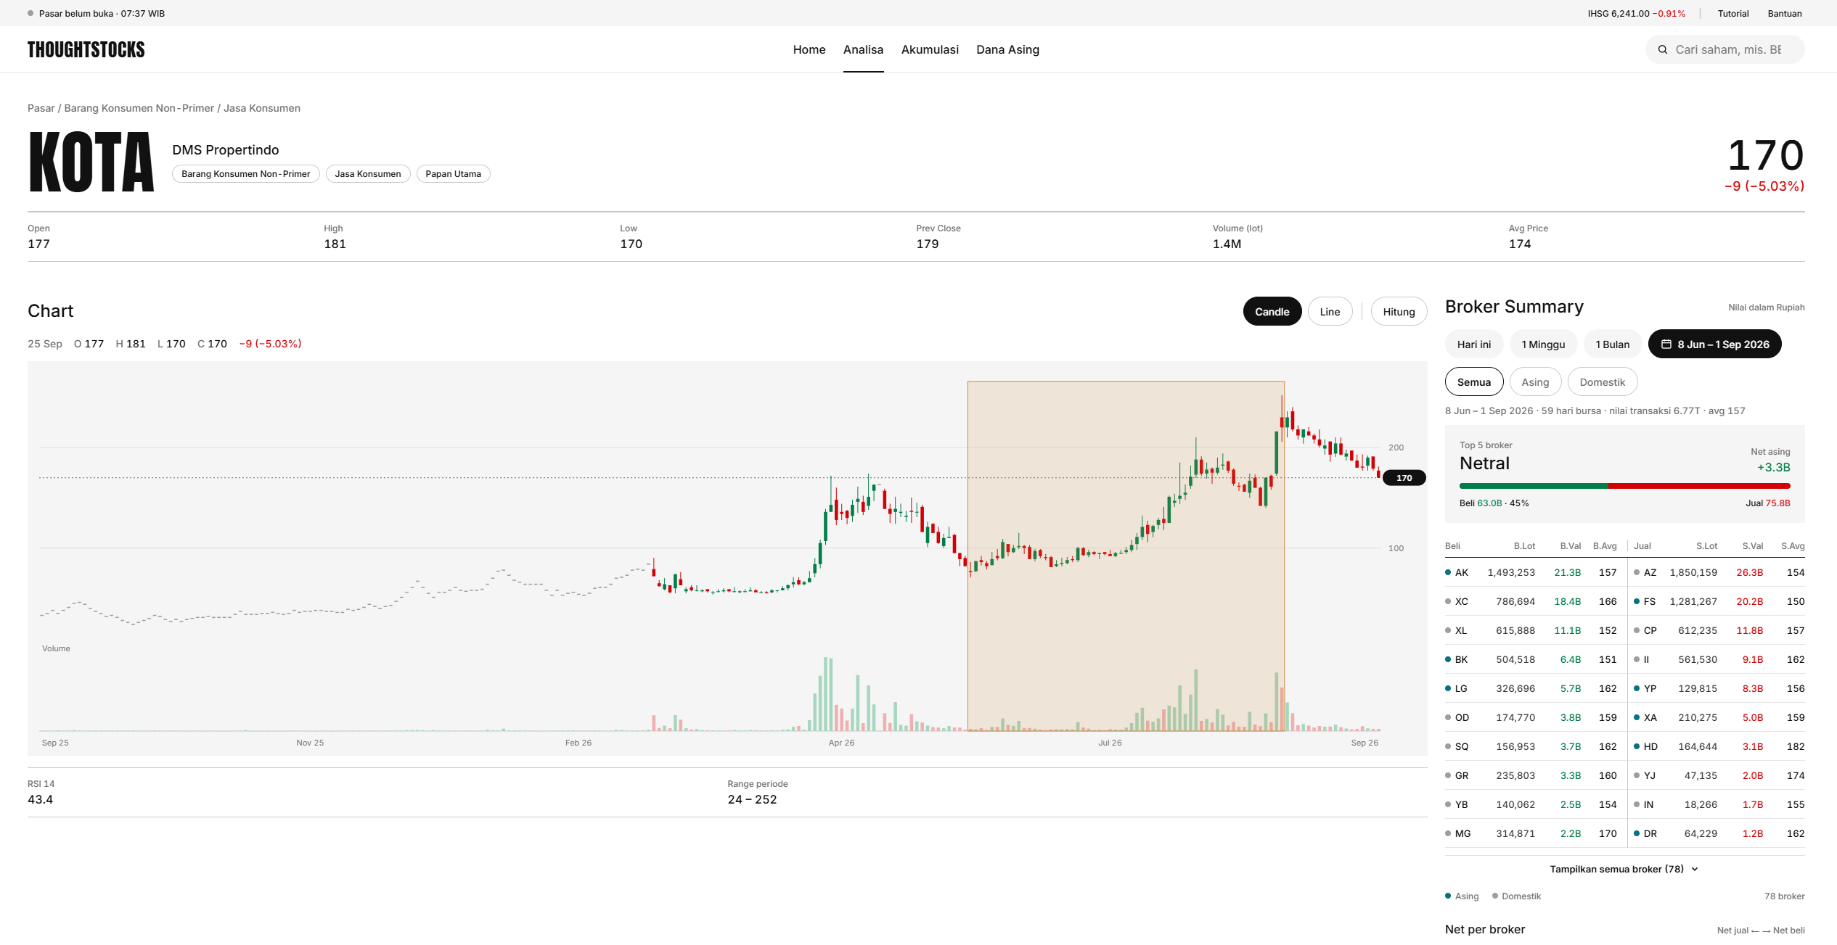Click buyer MG value 2.2B
Viewport: 1837px width, 945px height.
(1570, 834)
